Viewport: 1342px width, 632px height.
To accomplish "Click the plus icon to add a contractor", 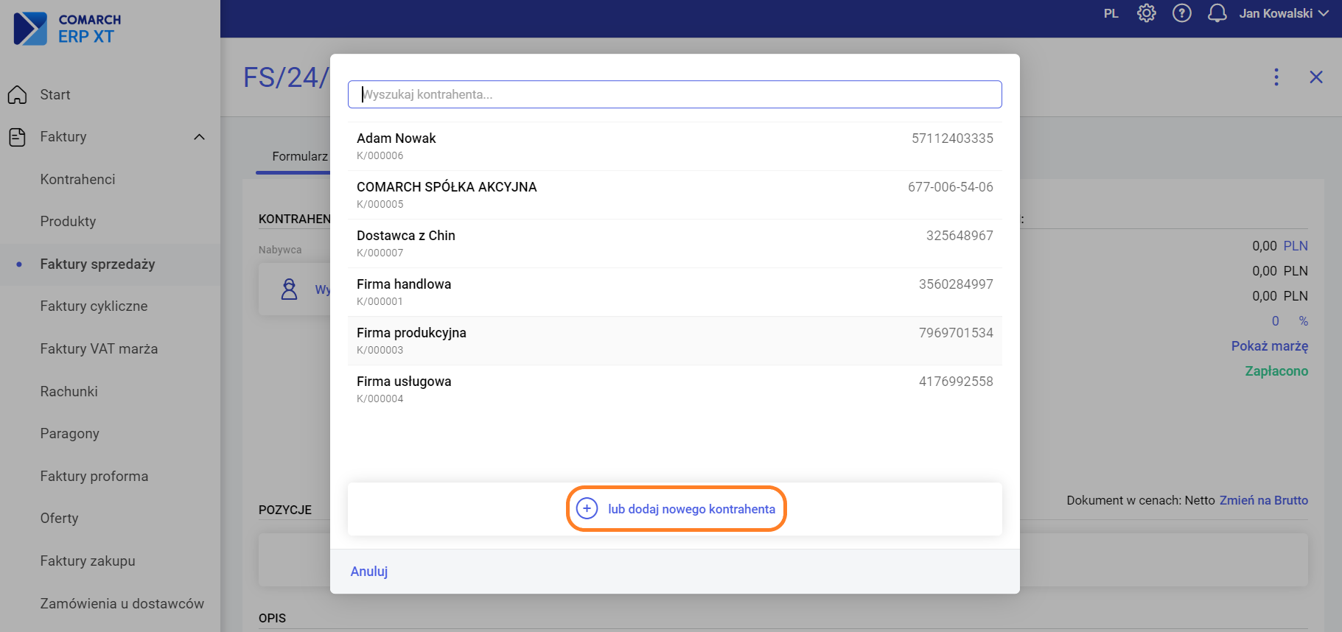I will 587,509.
